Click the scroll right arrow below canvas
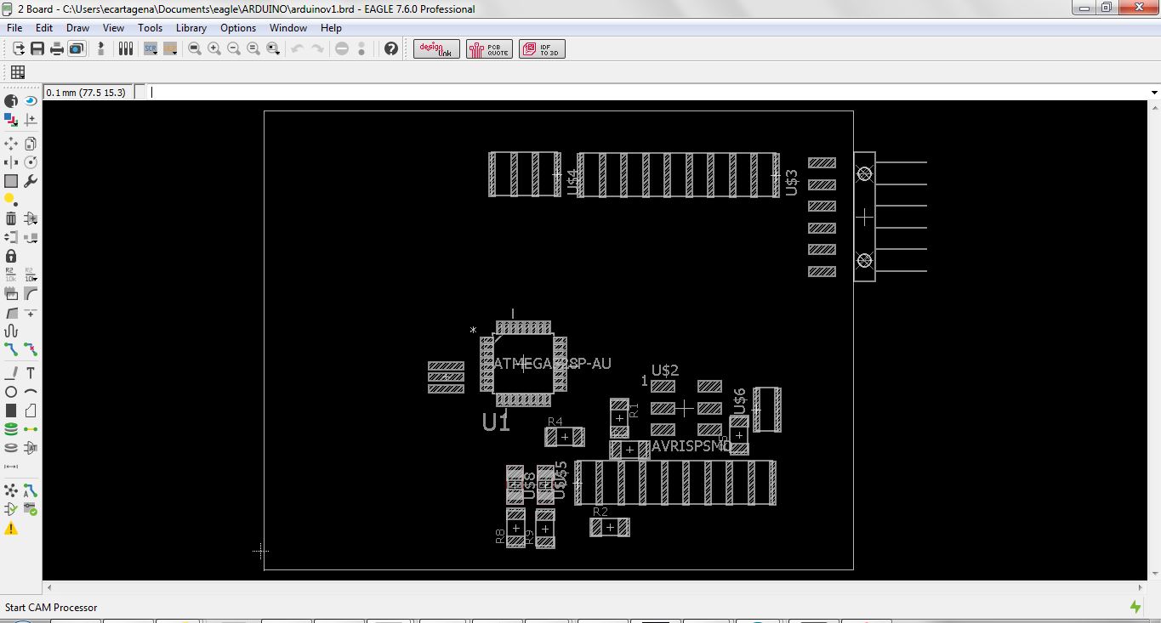 (1141, 587)
